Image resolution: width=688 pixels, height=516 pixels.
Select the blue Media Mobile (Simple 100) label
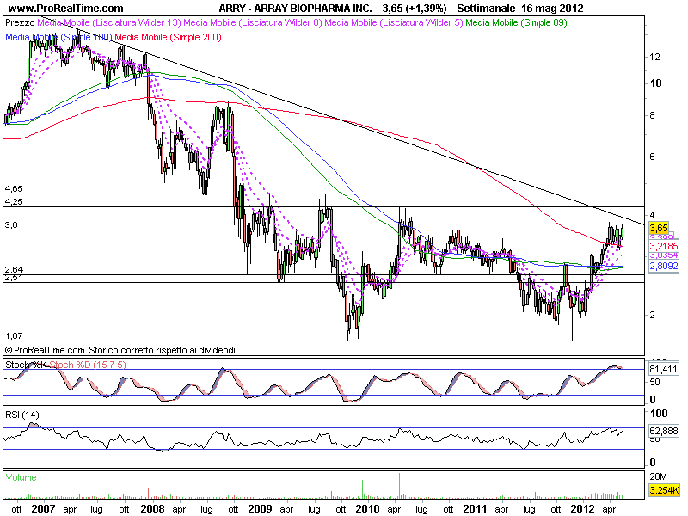(58, 37)
